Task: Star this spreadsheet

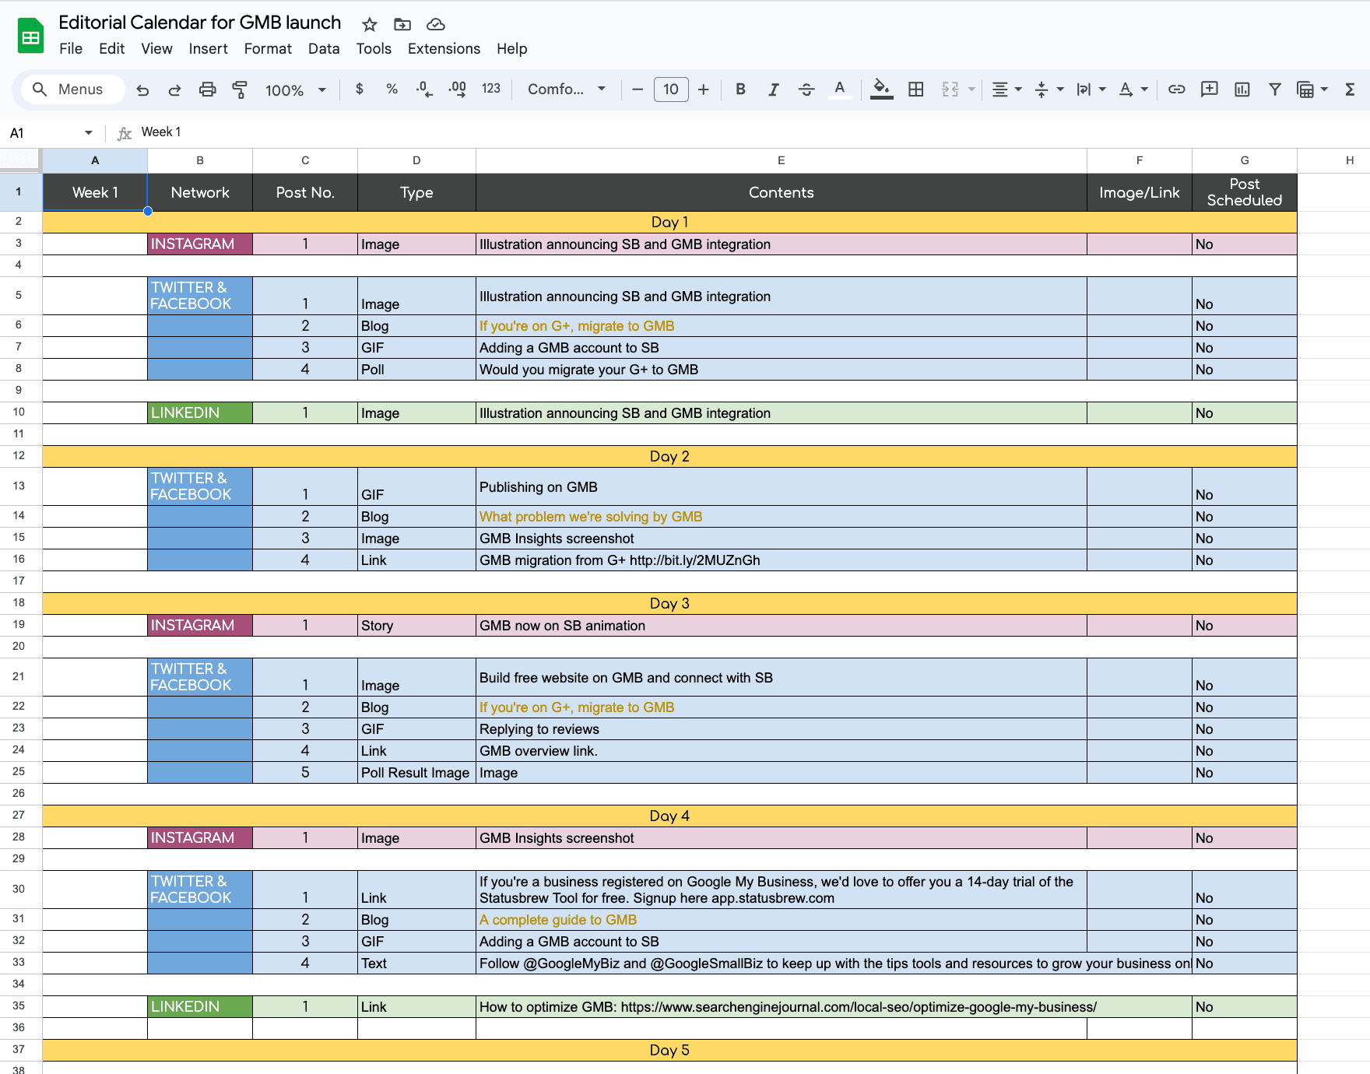Action: coord(370,25)
